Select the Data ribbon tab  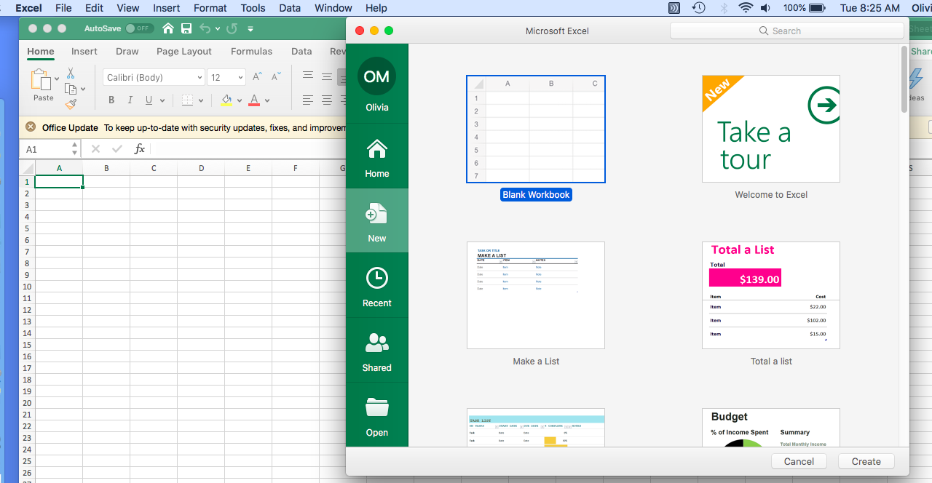pyautogui.click(x=301, y=52)
